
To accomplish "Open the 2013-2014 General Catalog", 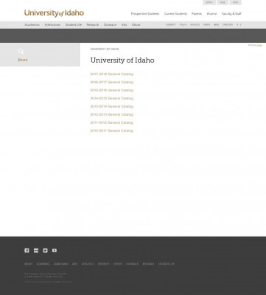I will point(112,106).
